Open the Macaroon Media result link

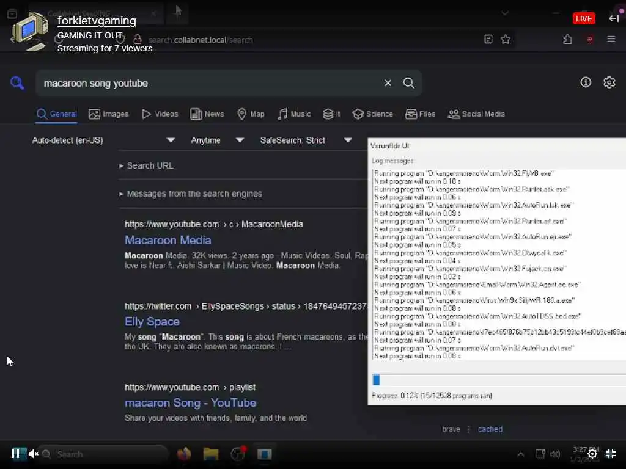click(x=168, y=240)
